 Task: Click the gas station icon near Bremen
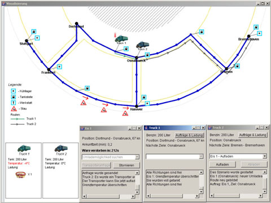(237, 66)
